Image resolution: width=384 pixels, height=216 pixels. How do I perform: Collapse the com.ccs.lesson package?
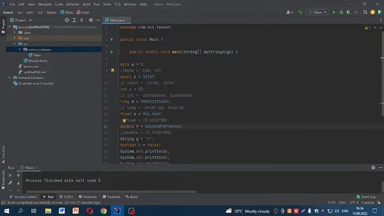(x=19, y=49)
